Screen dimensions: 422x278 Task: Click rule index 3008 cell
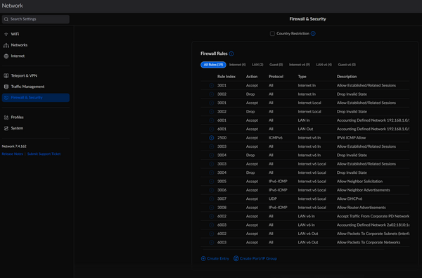click(x=222, y=208)
